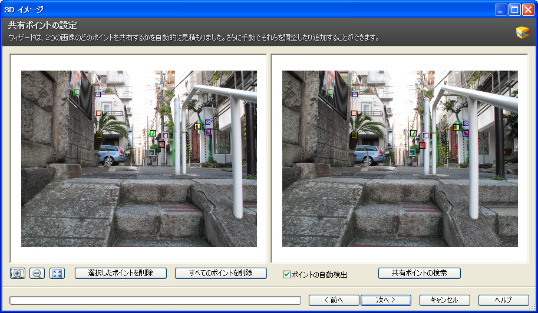Minimize the 3D イメージ window
Viewport: 538px width, 313px height.
click(501, 9)
